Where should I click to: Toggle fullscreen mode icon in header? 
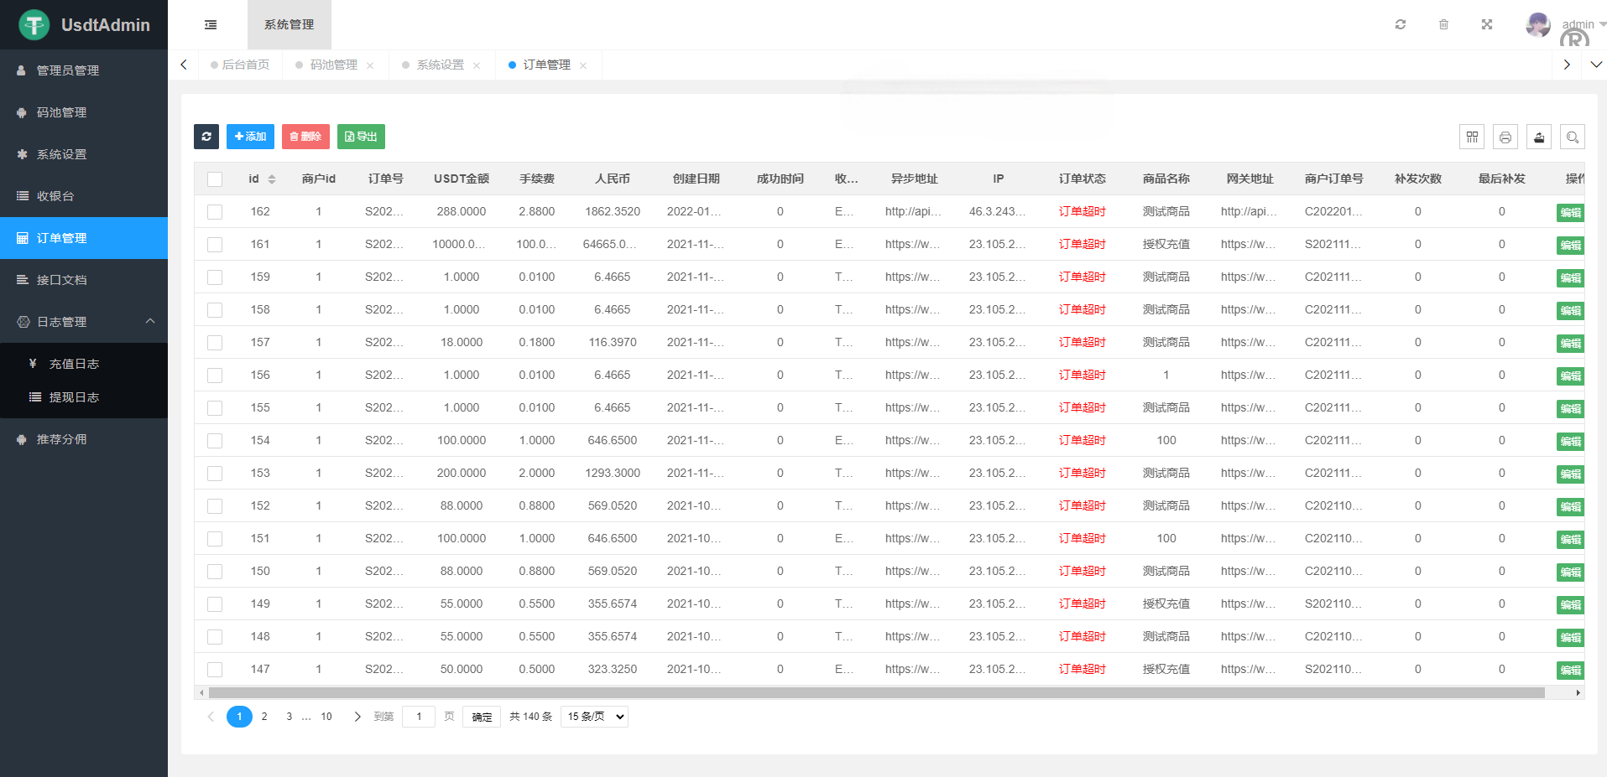click(x=1486, y=25)
